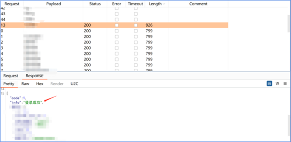Image resolution: width=291 pixels, height=142 pixels.
Task: Tick the Timeout checkbox for request 4
Action: coord(136,54)
